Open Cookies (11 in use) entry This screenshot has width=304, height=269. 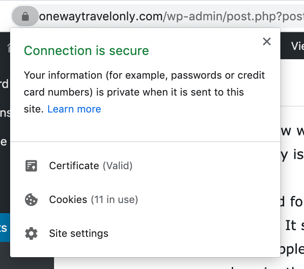tap(93, 200)
